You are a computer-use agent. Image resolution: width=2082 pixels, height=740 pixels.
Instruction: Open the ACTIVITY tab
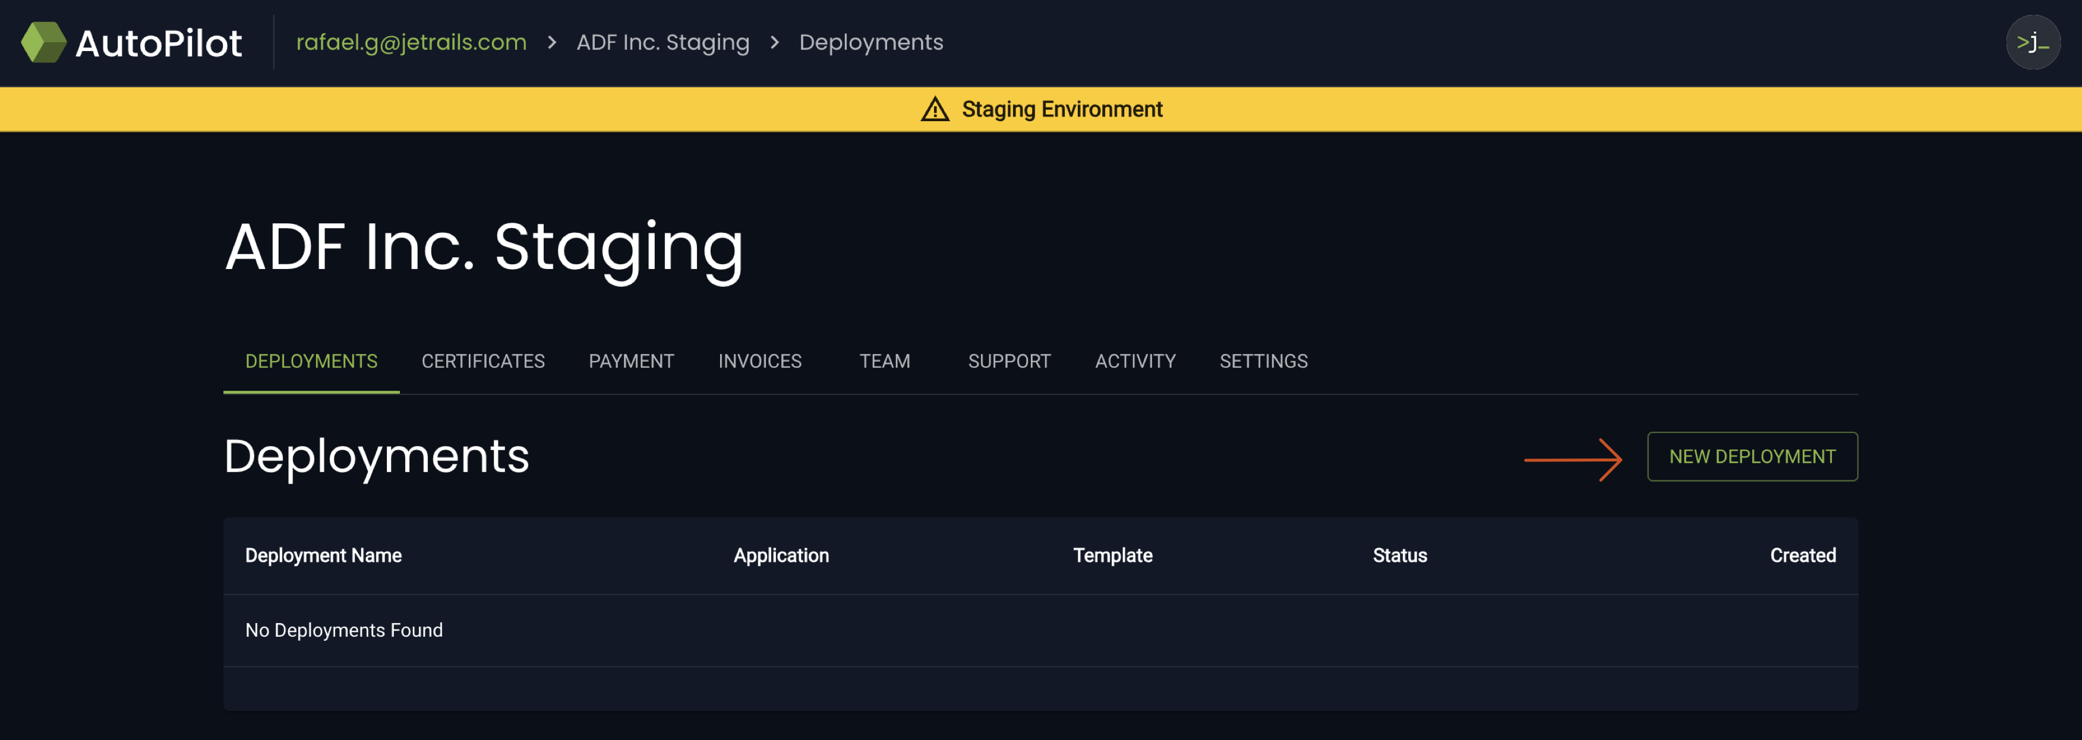pyautogui.click(x=1135, y=361)
